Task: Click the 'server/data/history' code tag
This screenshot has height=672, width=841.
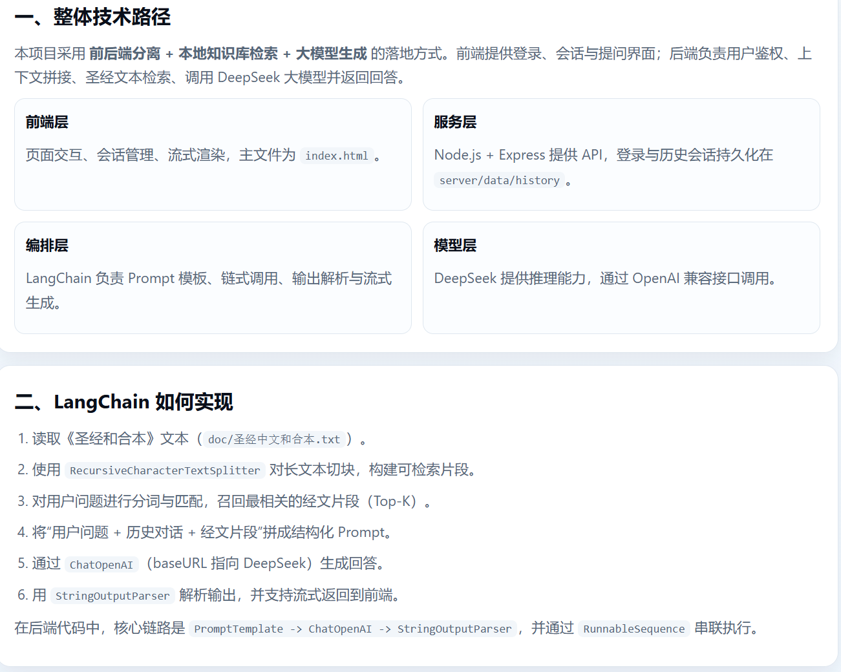Action: (x=499, y=180)
